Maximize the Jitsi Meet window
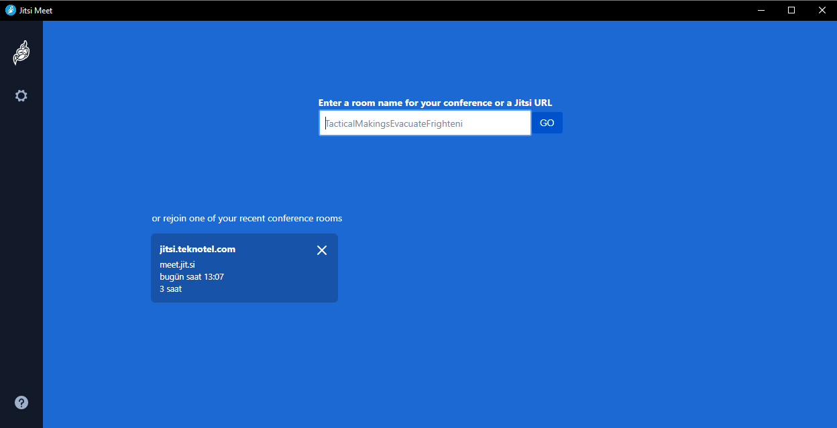This screenshot has height=428, width=837. click(791, 10)
